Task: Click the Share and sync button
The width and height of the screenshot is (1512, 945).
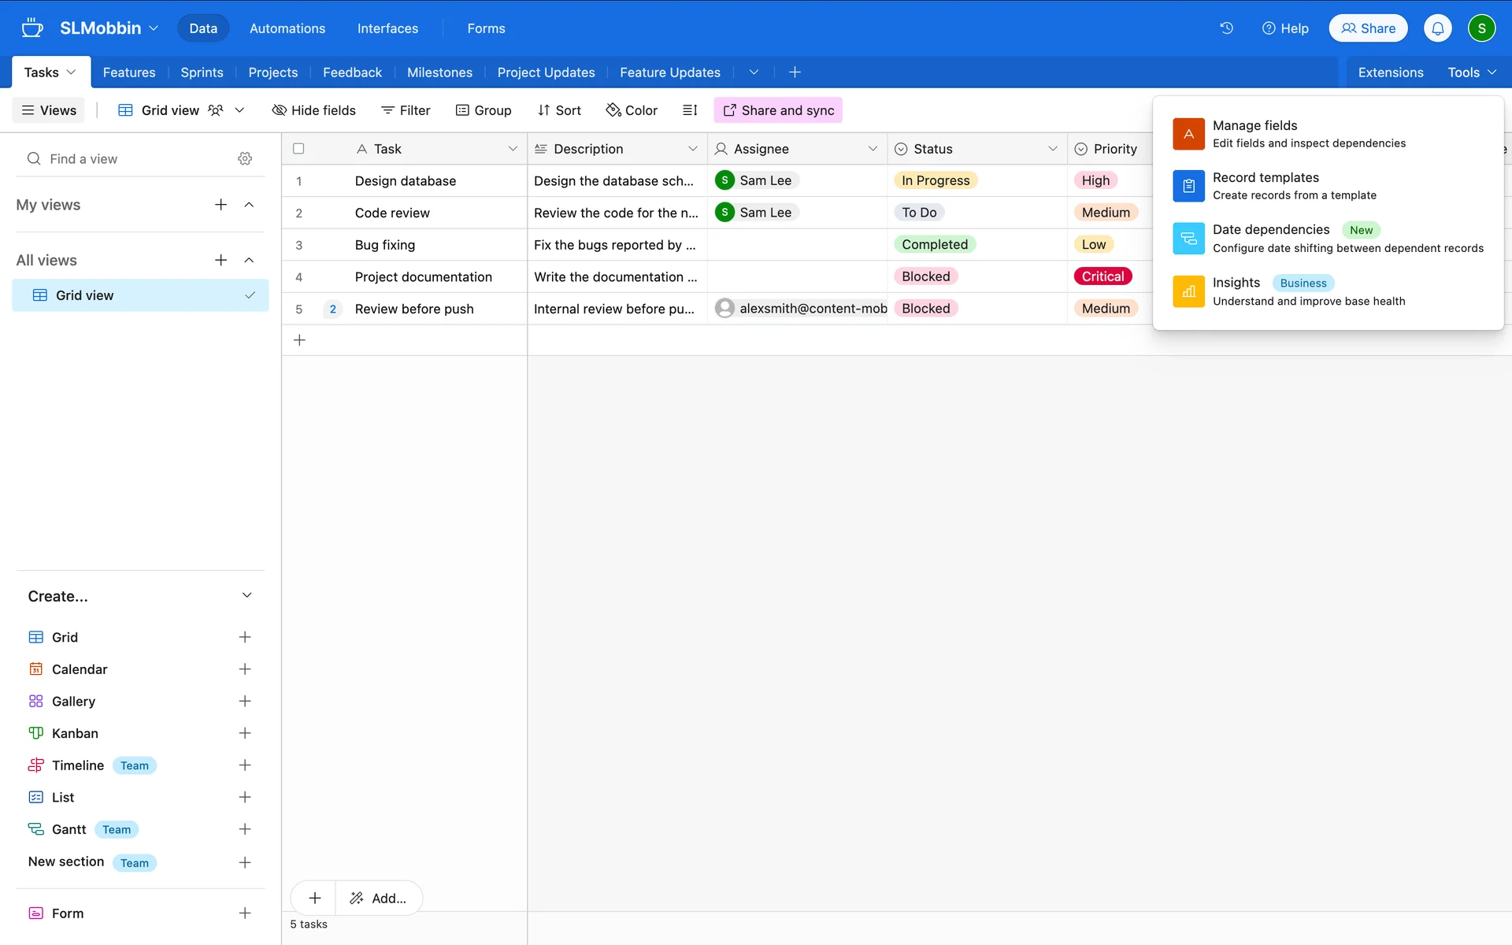Action: pos(778,110)
